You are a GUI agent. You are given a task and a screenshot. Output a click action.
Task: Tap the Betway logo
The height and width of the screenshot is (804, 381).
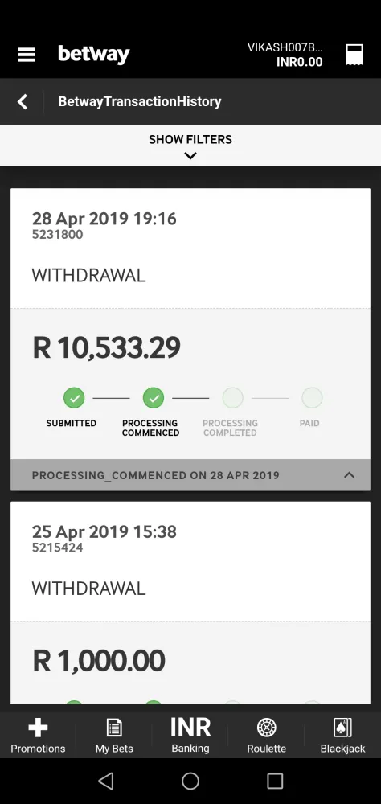pyautogui.click(x=94, y=55)
